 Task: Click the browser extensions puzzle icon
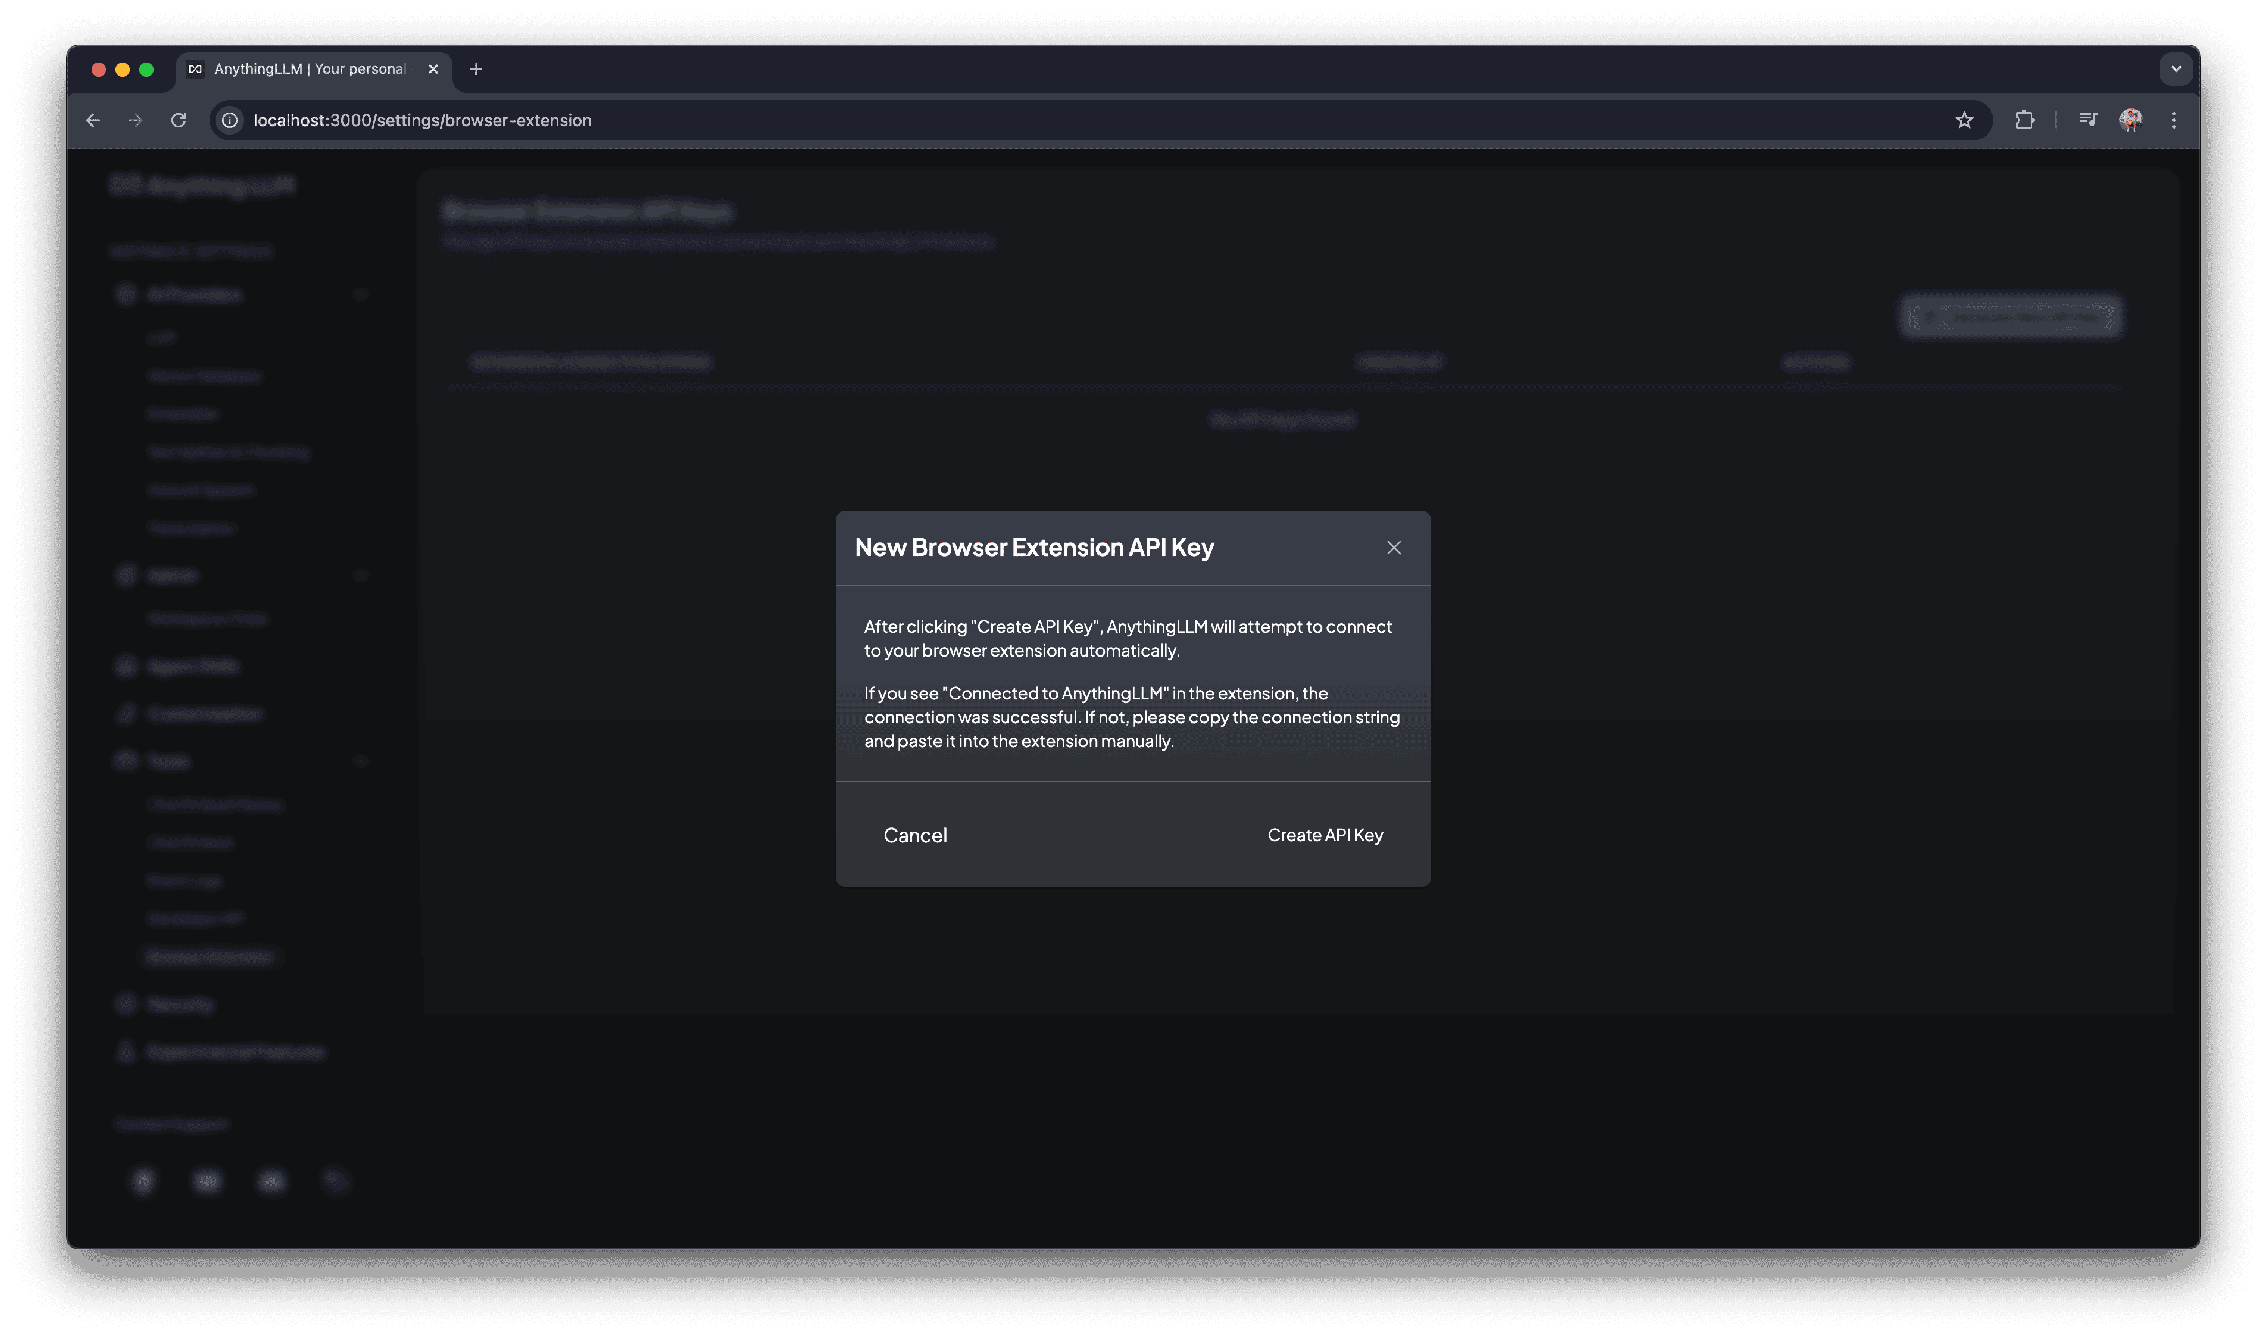(x=2025, y=120)
